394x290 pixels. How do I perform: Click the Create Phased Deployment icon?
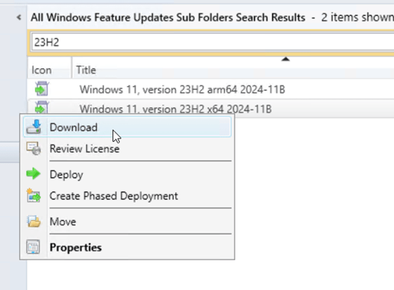click(x=34, y=196)
